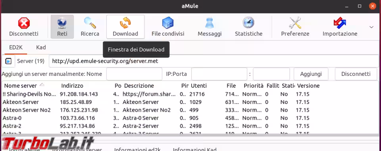This screenshot has width=381, height=151.
Task: Click the server.met URL field
Action: pos(214,61)
